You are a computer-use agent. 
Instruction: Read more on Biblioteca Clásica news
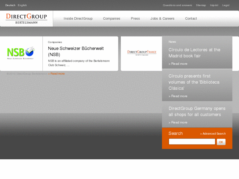(x=178, y=96)
